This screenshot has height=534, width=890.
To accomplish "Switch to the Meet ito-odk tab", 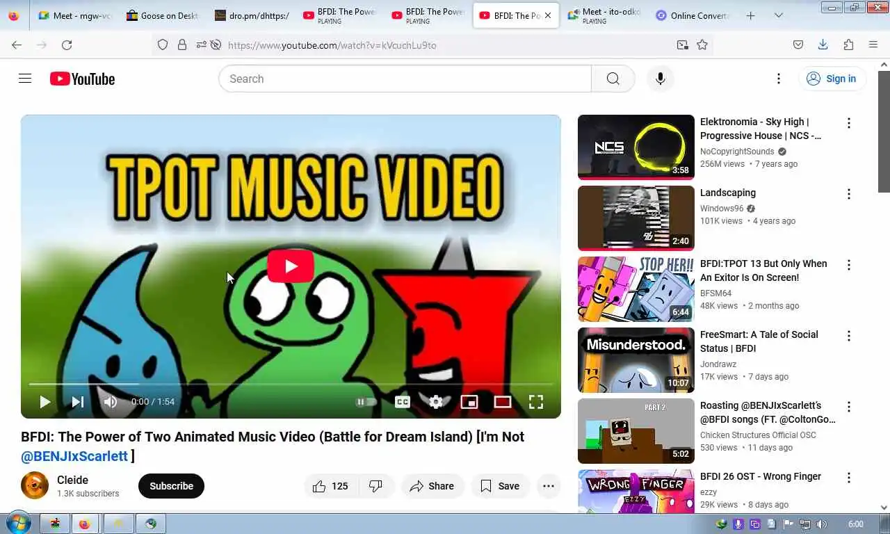I will click(603, 15).
